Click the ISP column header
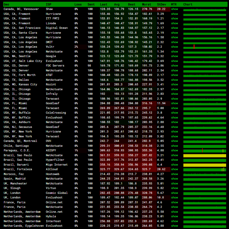229x229 pixels. (x=49, y=5)
